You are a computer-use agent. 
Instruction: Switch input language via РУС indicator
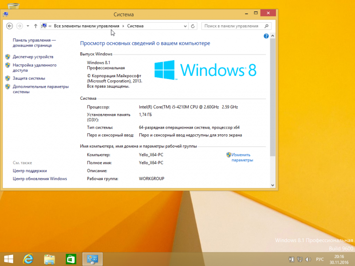click(x=319, y=259)
